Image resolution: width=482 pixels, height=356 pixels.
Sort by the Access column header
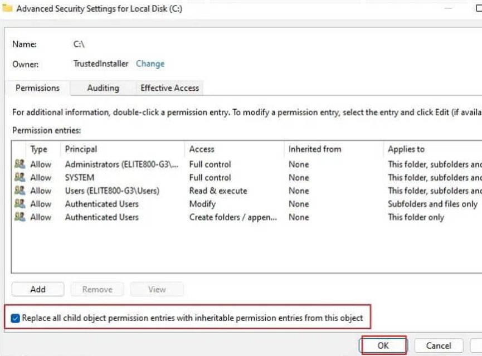pyautogui.click(x=234, y=149)
